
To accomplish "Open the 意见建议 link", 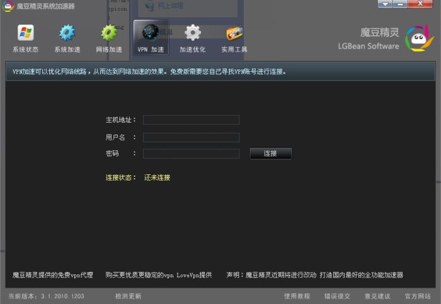I will (x=377, y=296).
